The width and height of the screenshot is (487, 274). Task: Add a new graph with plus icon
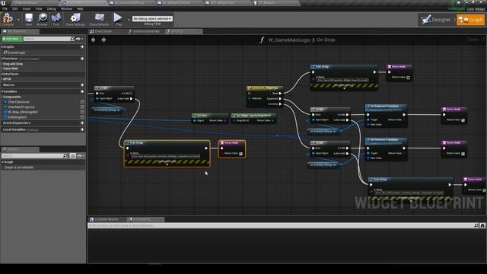[82, 47]
